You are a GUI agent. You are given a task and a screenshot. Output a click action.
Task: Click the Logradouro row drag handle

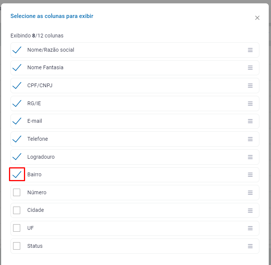pyautogui.click(x=250, y=157)
